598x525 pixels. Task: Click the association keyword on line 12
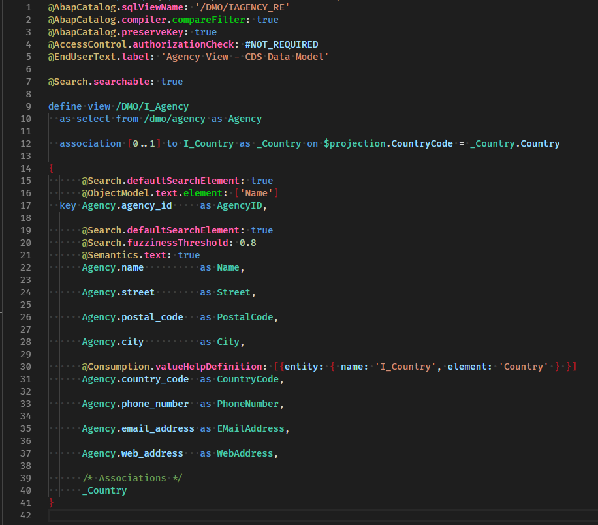90,143
